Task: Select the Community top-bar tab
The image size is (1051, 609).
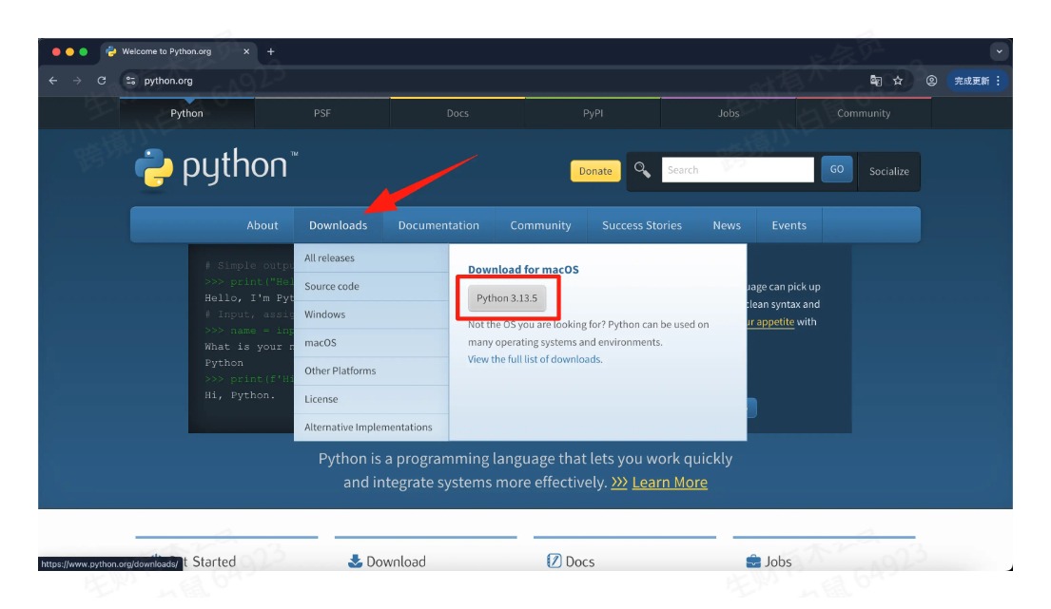Action: click(864, 113)
